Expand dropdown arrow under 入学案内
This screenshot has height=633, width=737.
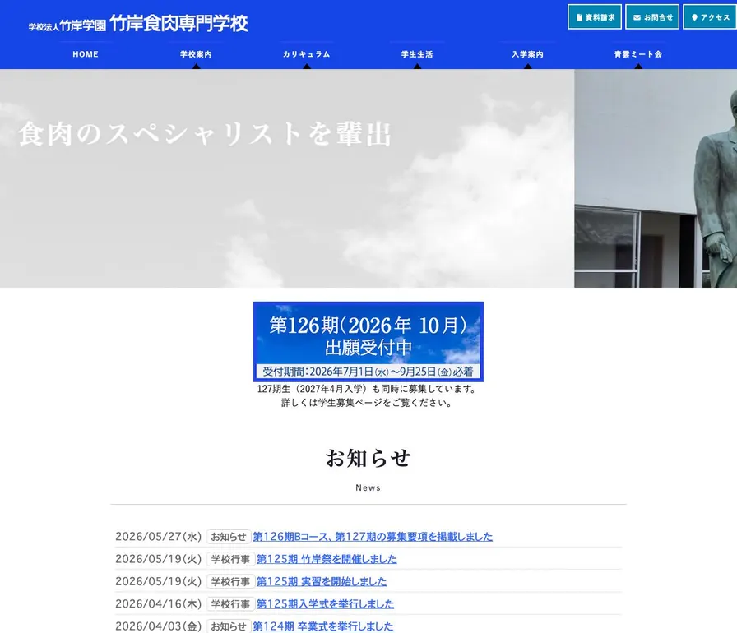click(528, 67)
